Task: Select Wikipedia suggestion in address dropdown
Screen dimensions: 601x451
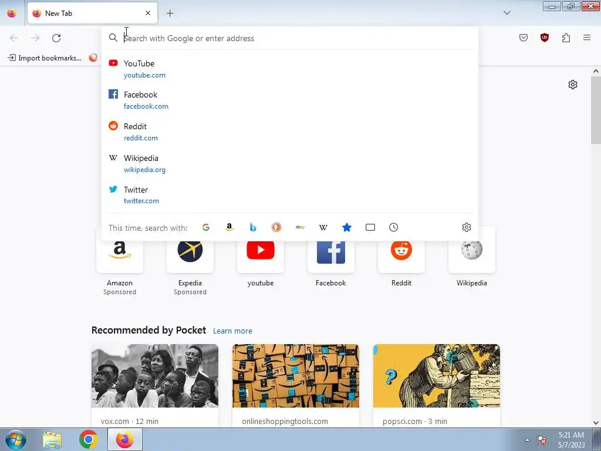Action: point(290,163)
